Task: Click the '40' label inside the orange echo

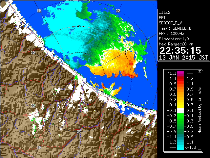Action: (x=124, y=53)
